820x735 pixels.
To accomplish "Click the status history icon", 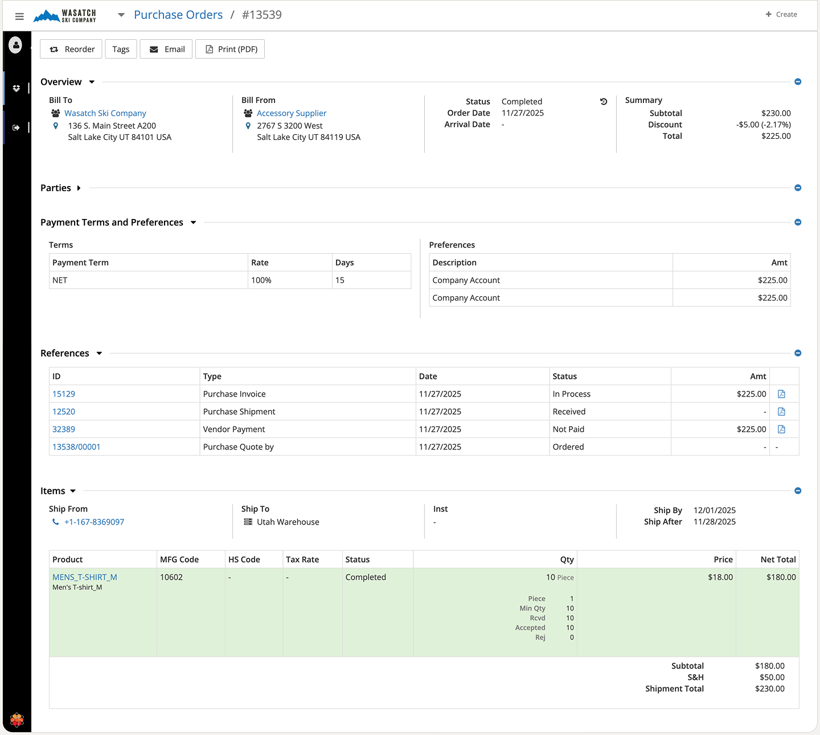I will (604, 102).
